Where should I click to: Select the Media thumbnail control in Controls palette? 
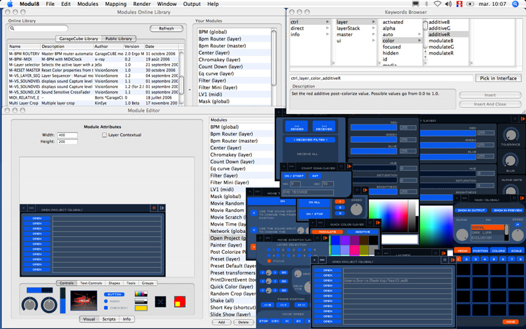[84, 301]
